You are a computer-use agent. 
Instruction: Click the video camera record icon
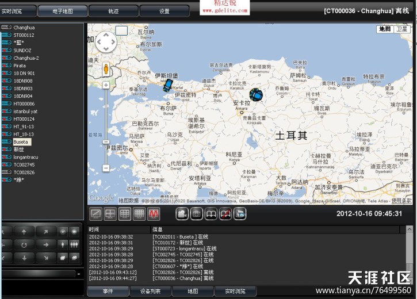[182, 214]
